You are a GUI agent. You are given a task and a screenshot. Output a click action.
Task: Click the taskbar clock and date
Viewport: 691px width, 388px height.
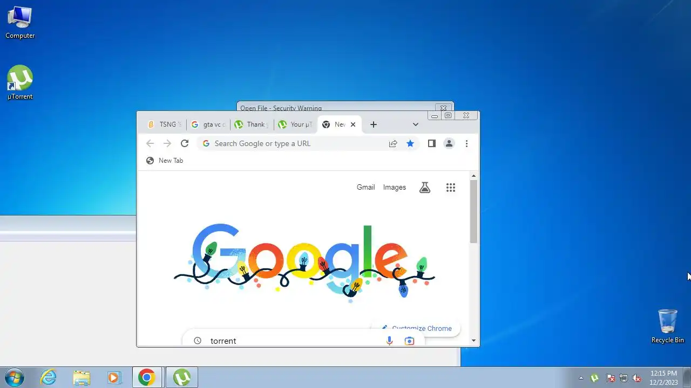pyautogui.click(x=663, y=377)
